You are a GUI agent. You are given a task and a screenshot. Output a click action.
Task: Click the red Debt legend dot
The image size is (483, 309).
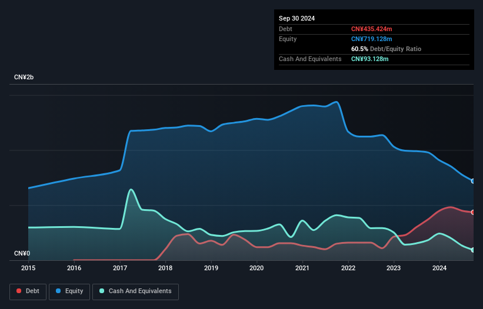click(19, 291)
